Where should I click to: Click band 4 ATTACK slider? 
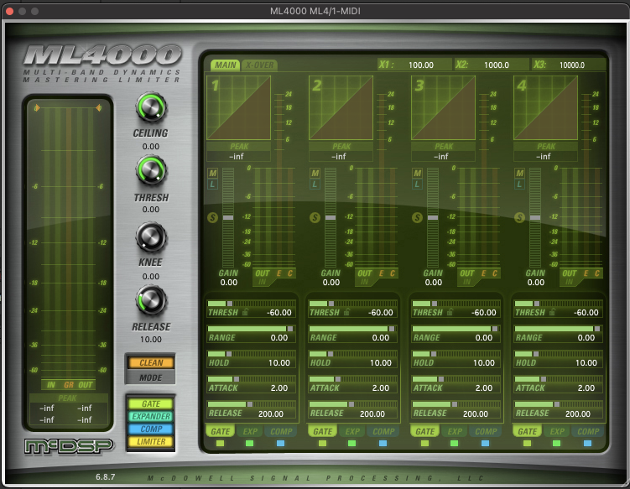coord(559,379)
